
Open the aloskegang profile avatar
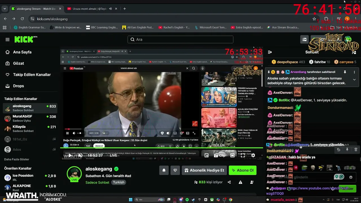(74, 174)
